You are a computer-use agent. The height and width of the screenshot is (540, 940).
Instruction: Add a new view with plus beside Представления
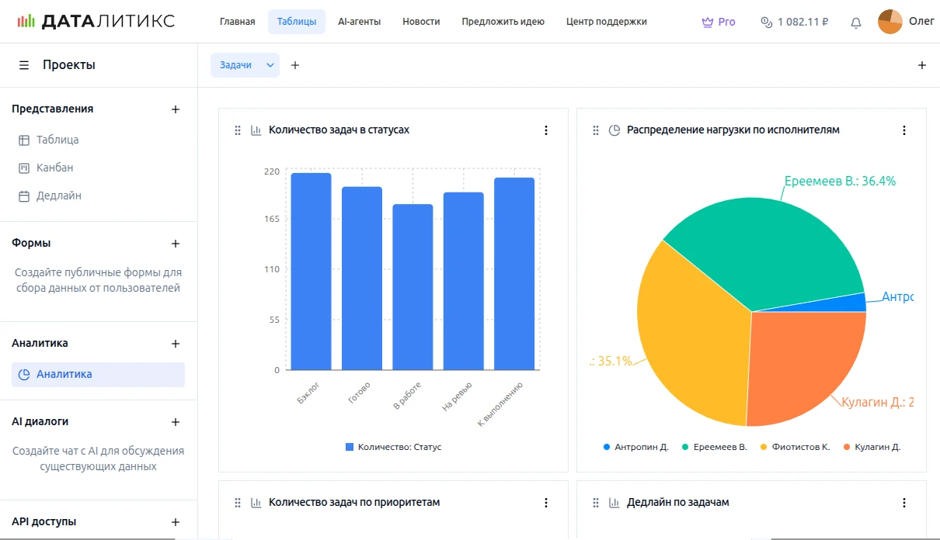(176, 109)
